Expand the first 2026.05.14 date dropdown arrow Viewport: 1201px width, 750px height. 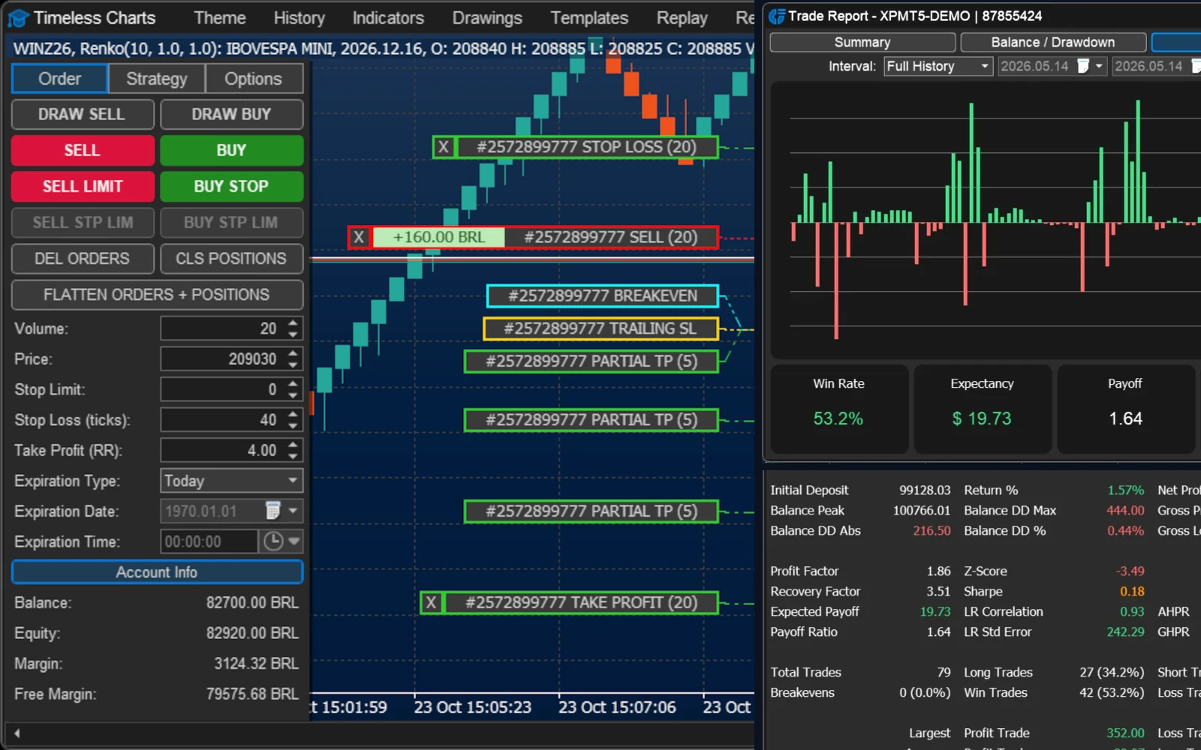coord(1099,66)
